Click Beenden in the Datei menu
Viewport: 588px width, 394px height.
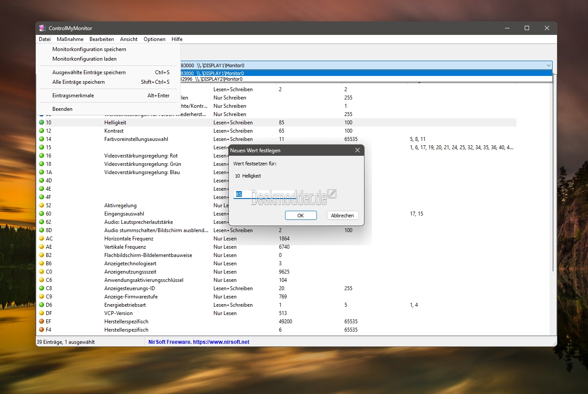pyautogui.click(x=62, y=109)
